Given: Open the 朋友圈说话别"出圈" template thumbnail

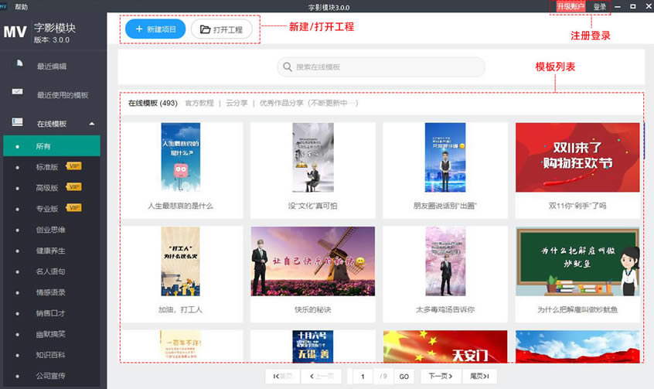Looking at the screenshot, I should click(445, 157).
